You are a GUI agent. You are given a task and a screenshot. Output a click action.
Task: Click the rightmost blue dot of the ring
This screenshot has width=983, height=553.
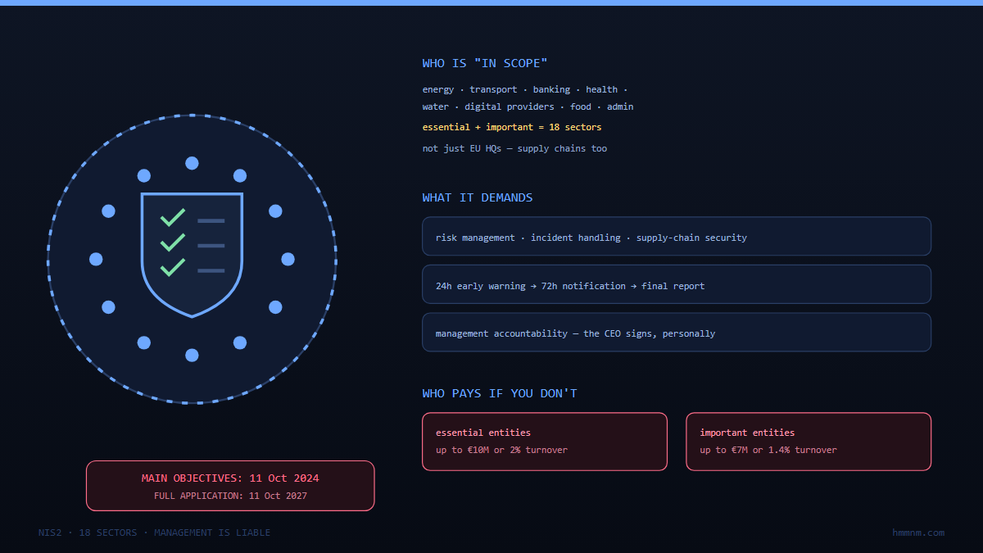pyautogui.click(x=288, y=259)
